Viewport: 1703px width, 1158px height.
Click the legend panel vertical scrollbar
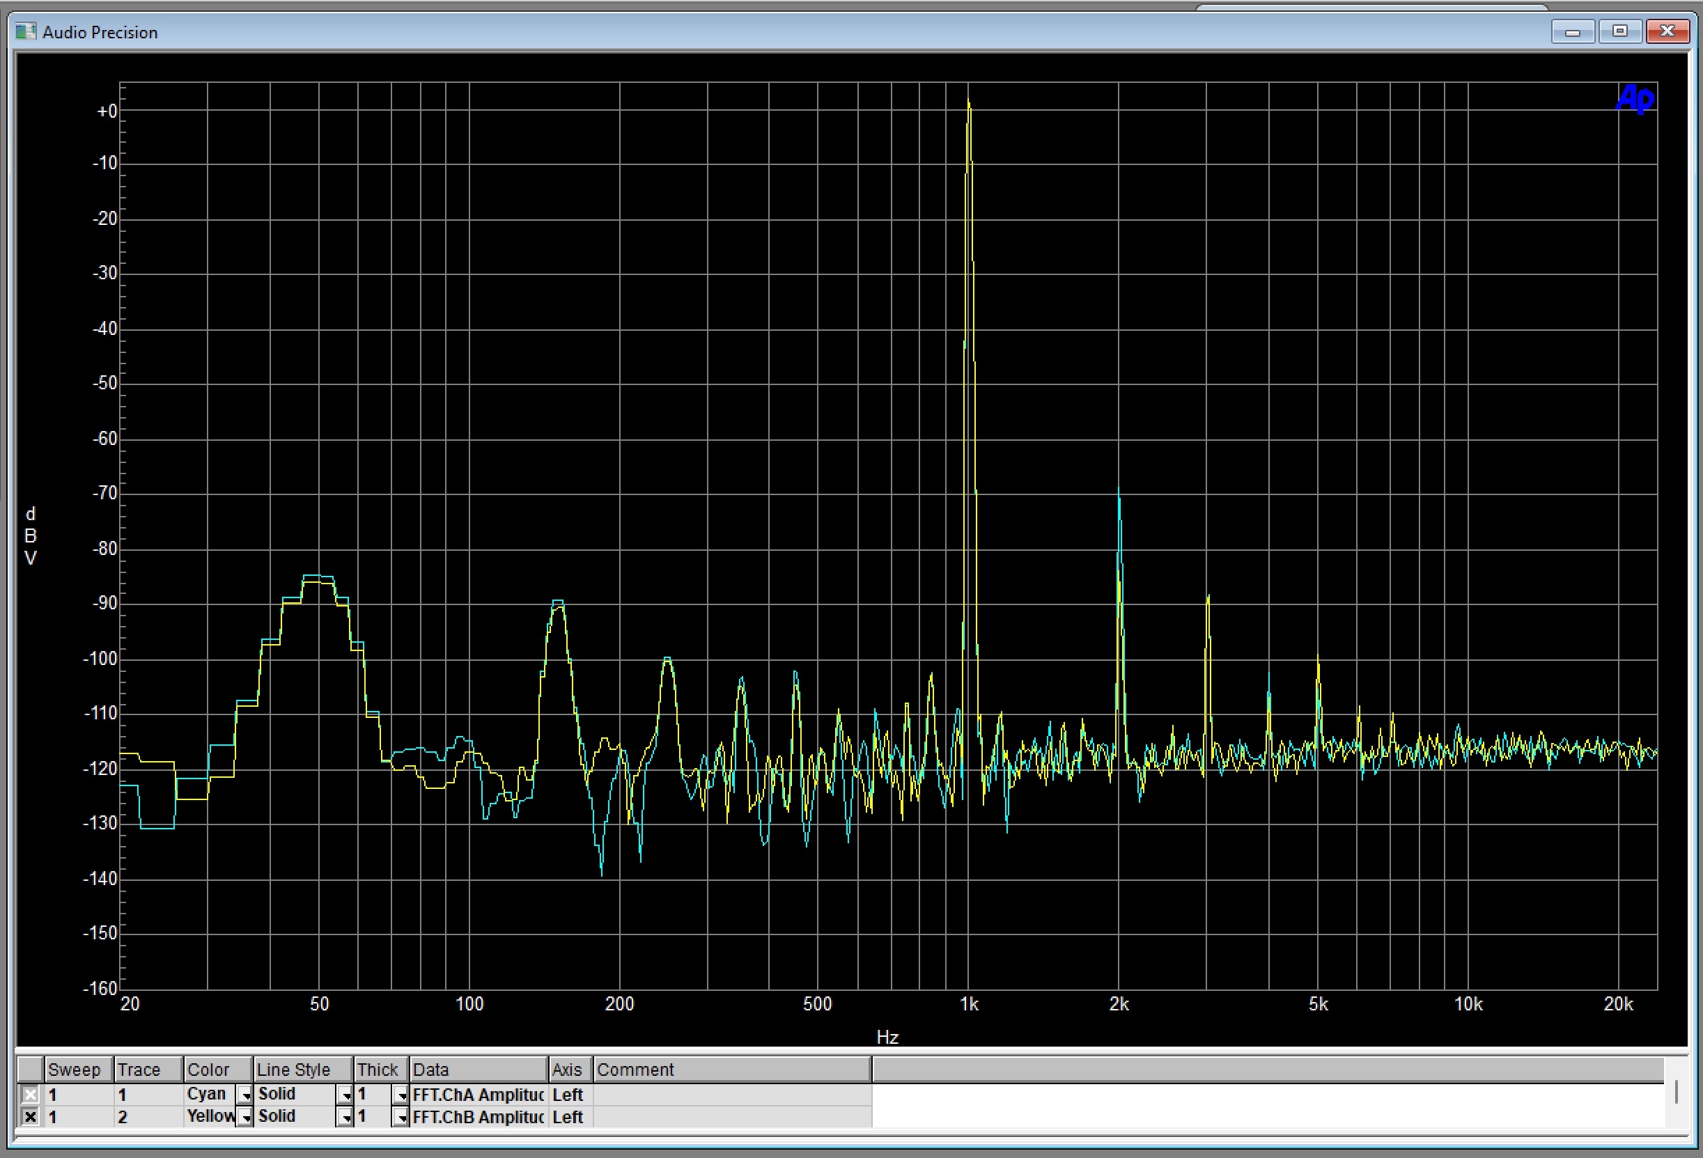(1676, 1092)
